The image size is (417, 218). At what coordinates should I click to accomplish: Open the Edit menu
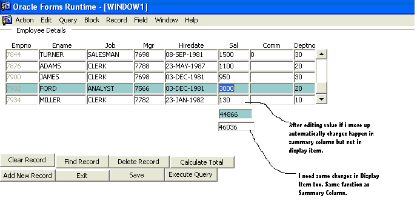[x=46, y=20]
